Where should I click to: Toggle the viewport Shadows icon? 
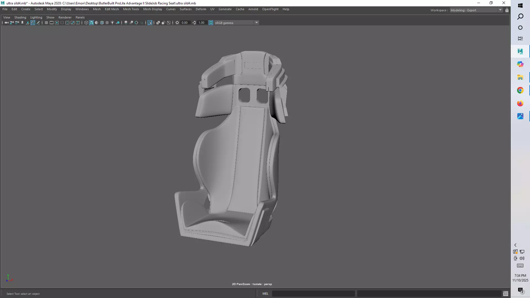coord(118,23)
